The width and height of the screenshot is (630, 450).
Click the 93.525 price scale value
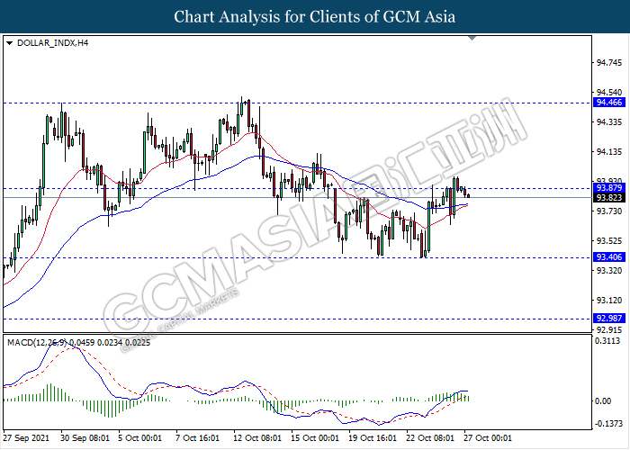point(608,241)
